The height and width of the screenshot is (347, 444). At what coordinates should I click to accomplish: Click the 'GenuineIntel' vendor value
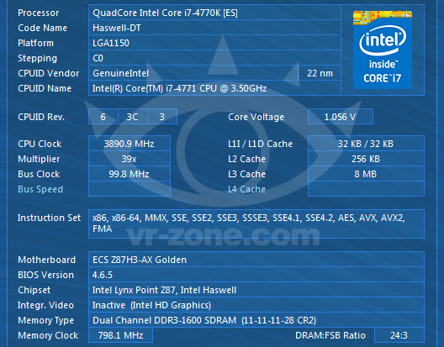tap(120, 73)
